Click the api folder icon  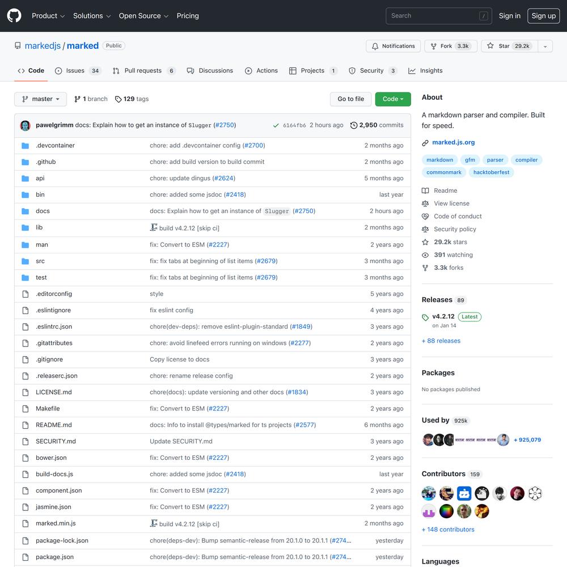(x=26, y=178)
